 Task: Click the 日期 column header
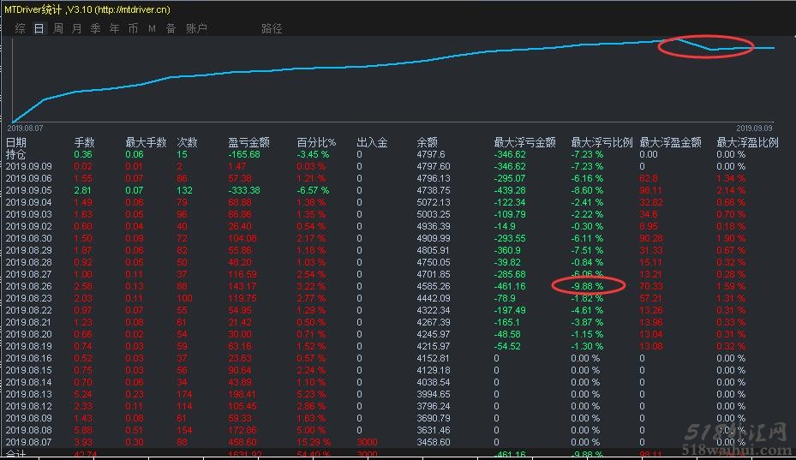[16, 142]
